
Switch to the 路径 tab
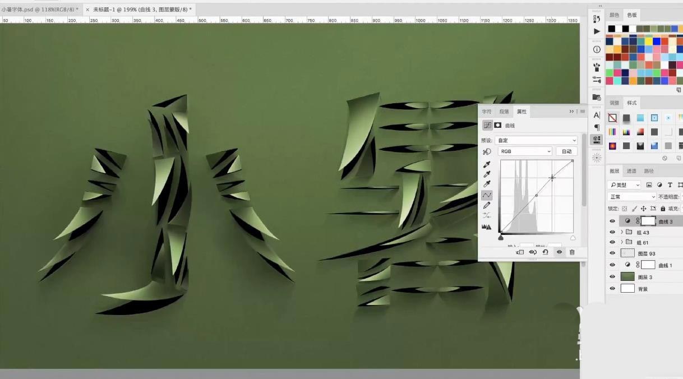[649, 171]
